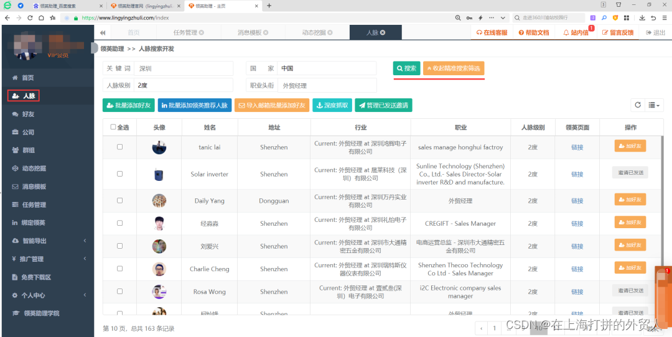This screenshot has width=672, height=337.
Task: Switch to the 任务管理 page tab
Action: 189,32
